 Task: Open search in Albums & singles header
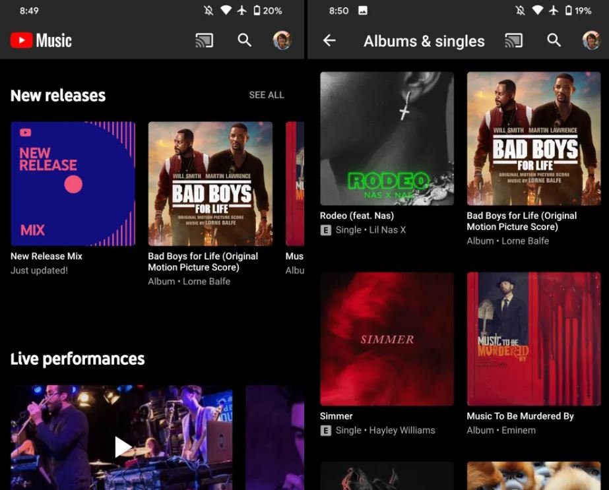pyautogui.click(x=554, y=41)
